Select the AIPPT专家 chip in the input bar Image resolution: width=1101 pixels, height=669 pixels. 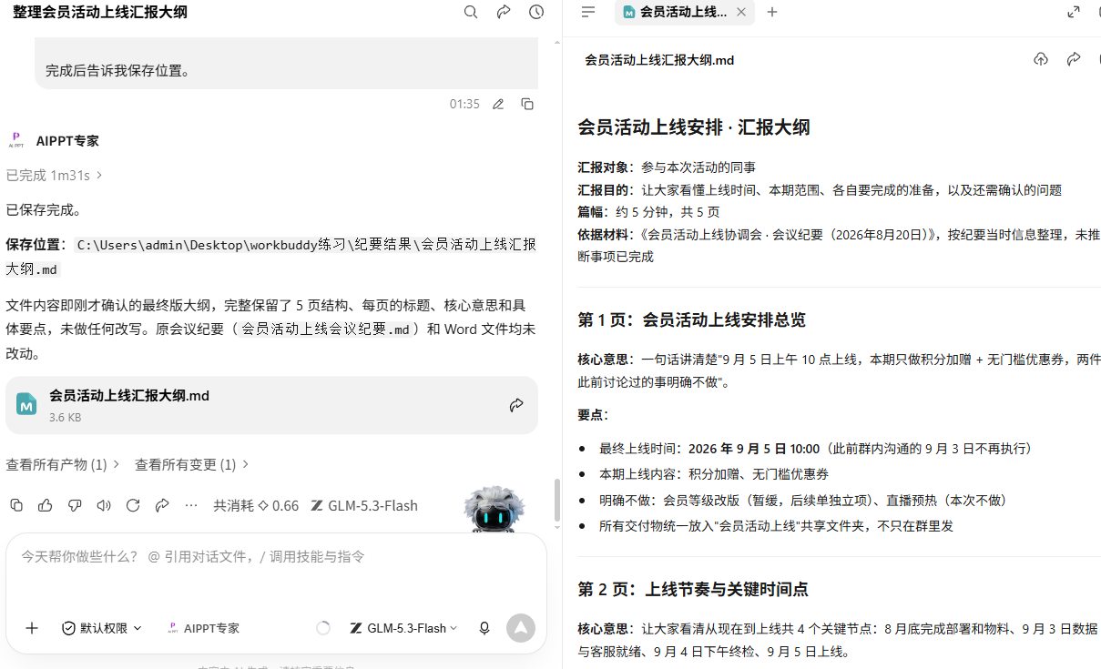[x=204, y=628]
